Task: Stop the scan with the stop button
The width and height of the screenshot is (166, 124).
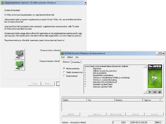Action: tap(160, 92)
